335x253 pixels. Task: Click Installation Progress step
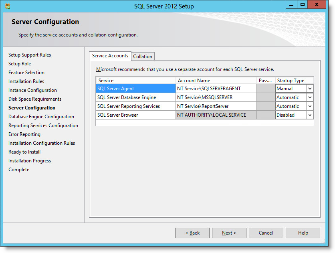(x=30, y=161)
